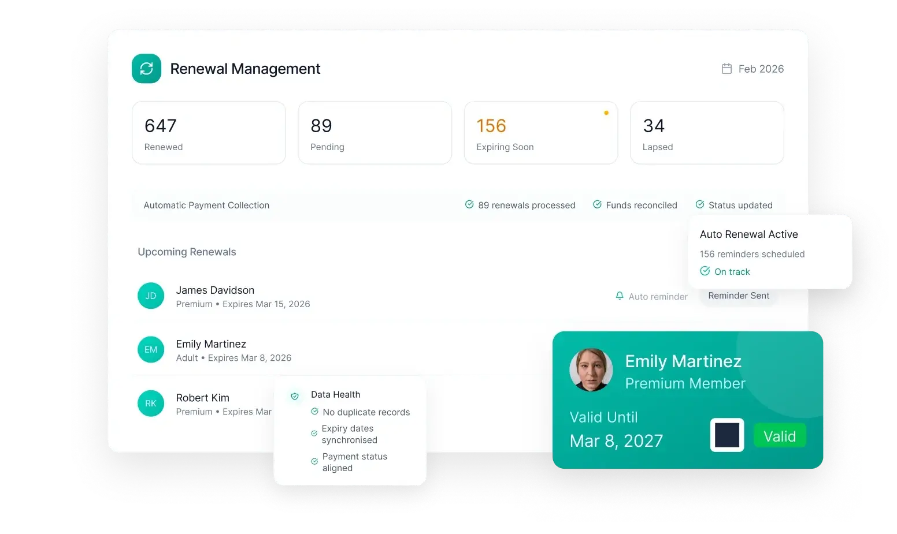The height and width of the screenshot is (534, 897).
Task: Click the Payment status aligned text
Action: pyautogui.click(x=354, y=462)
